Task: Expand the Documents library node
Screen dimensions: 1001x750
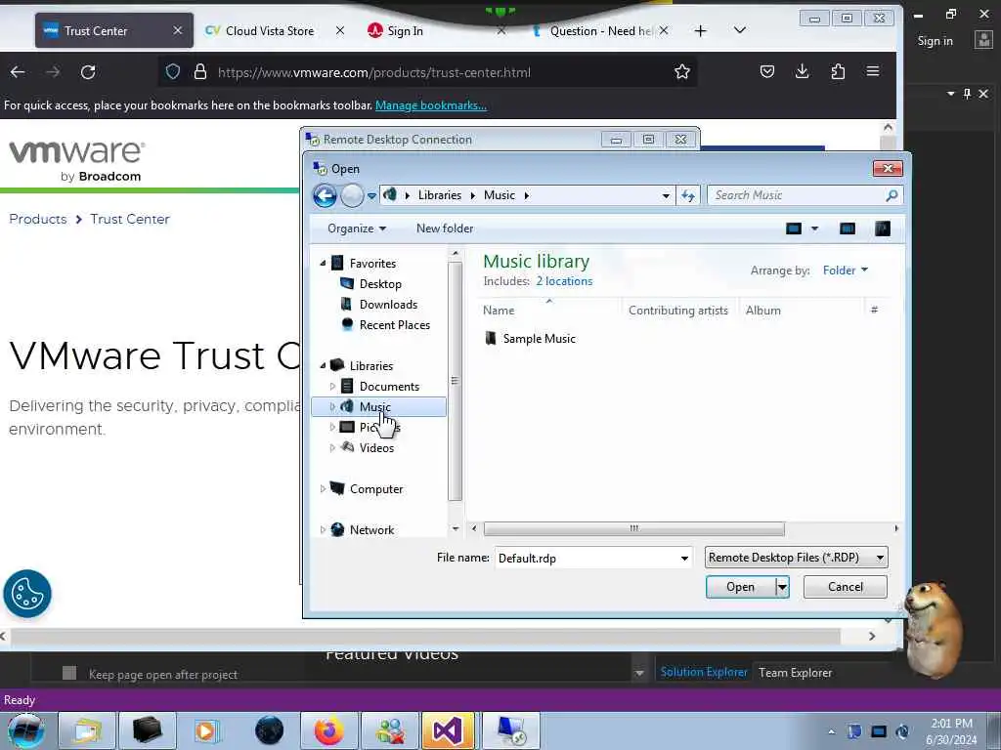Action: coord(332,387)
